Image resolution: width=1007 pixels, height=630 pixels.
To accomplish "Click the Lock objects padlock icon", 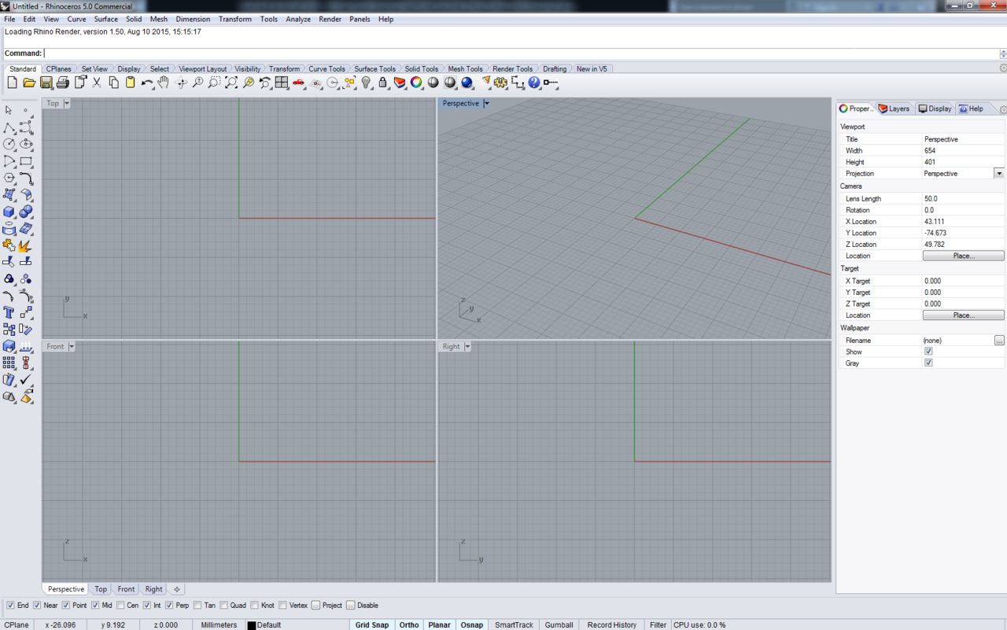I will [383, 83].
